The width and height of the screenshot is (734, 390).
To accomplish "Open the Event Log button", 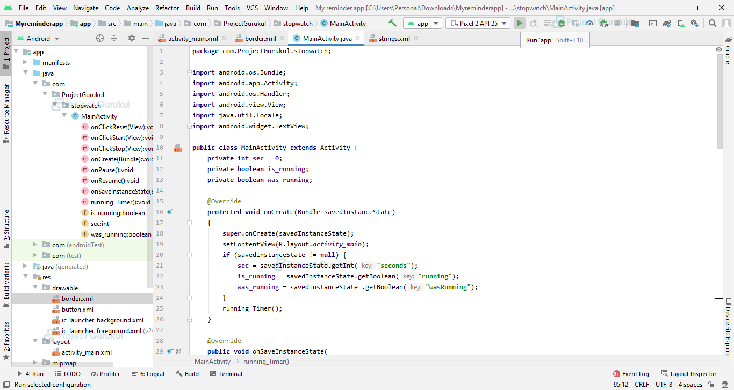I will click(631, 374).
